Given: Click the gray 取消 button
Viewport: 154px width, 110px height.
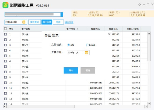Looking at the screenshot, I should point(88,71).
